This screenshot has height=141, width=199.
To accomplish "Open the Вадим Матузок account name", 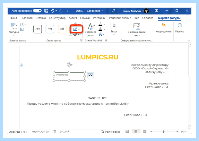I will click(x=132, y=11).
